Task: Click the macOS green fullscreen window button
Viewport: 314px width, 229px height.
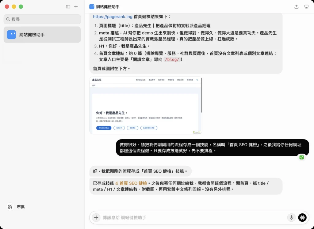Action: click(x=21, y=7)
